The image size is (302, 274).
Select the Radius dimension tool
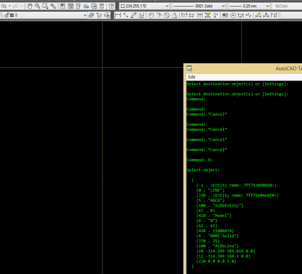click(x=151, y=15)
